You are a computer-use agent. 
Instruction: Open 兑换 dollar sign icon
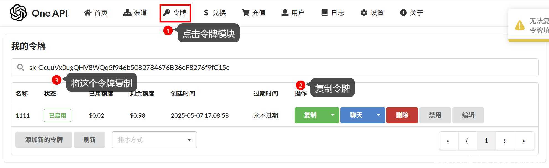[x=206, y=13]
